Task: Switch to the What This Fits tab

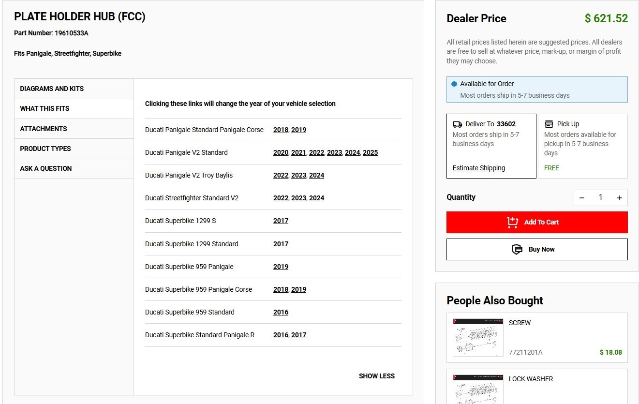Action: 74,109
